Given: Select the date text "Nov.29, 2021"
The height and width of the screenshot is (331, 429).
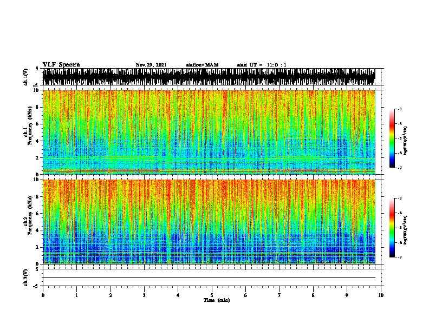Looking at the screenshot, I should (151, 65).
